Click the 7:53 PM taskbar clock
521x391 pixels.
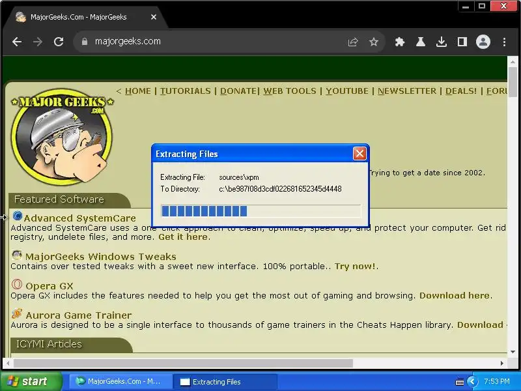coord(497,381)
